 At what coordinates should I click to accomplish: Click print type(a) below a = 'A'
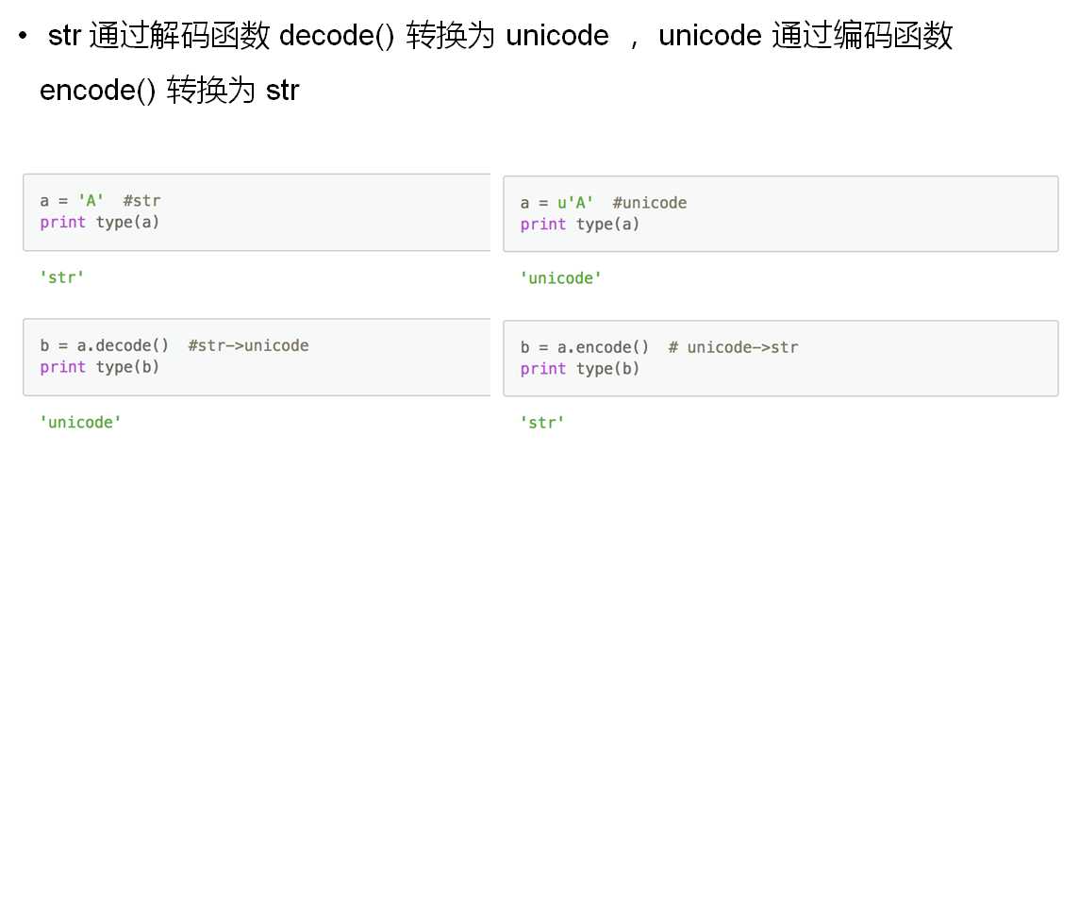pos(100,223)
